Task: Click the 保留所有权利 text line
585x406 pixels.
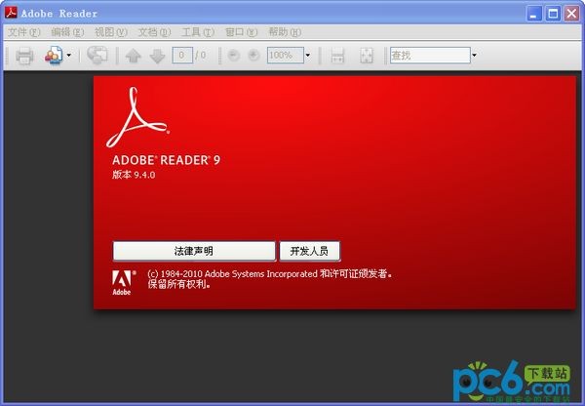Action: coord(179,285)
